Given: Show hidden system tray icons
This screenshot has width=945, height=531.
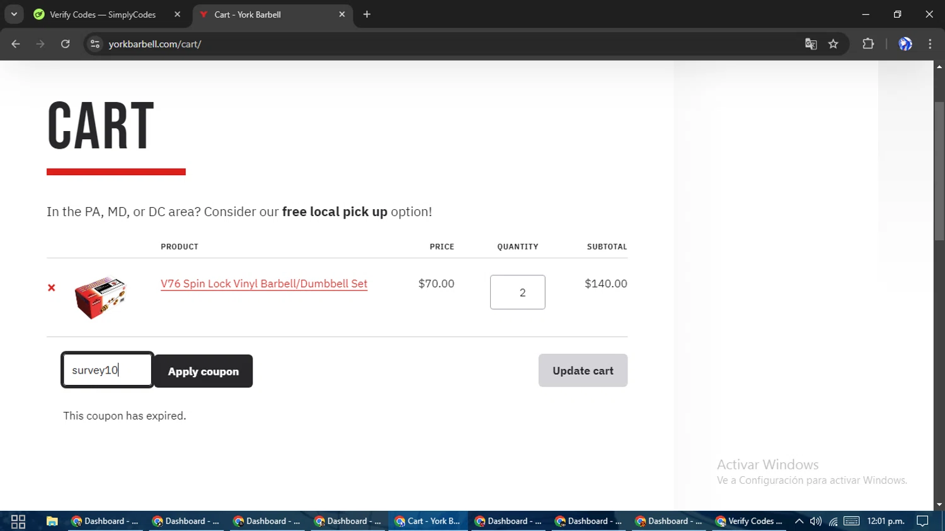Looking at the screenshot, I should (x=799, y=521).
